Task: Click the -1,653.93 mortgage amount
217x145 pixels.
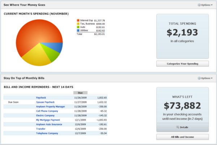Action: (x=102, y=120)
